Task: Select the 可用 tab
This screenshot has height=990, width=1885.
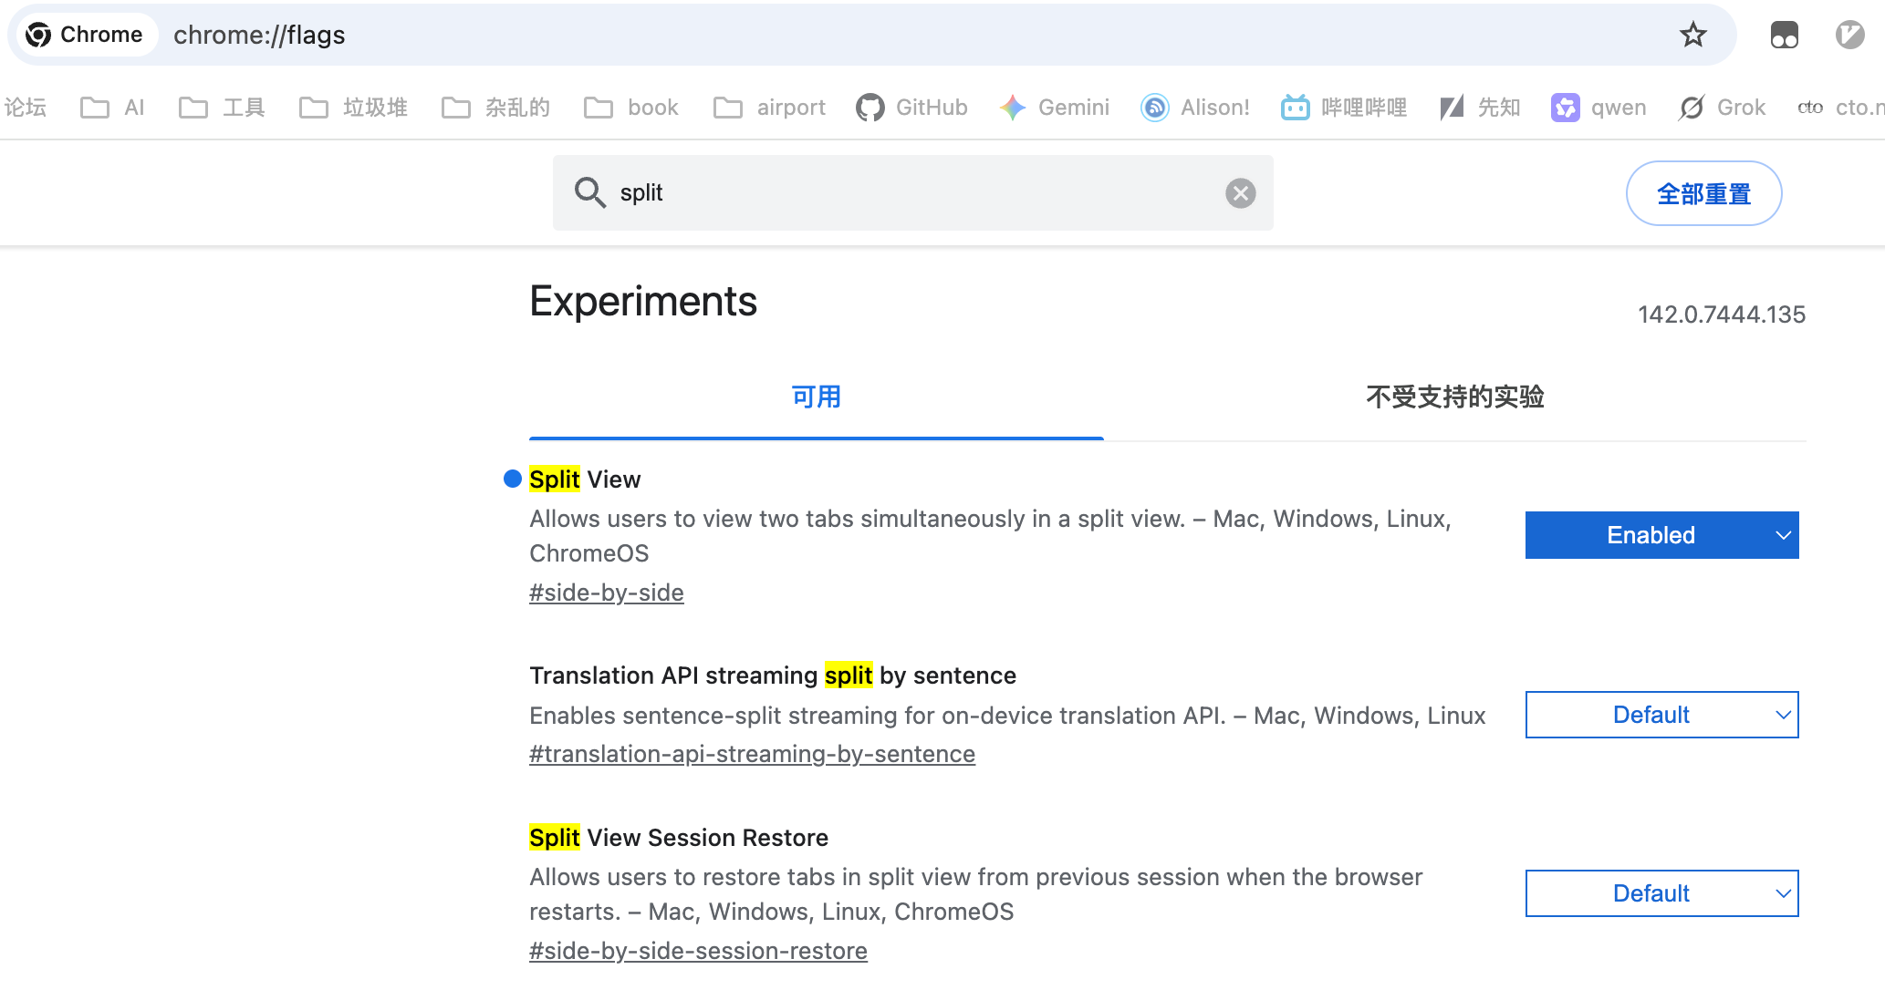Action: pyautogui.click(x=816, y=397)
